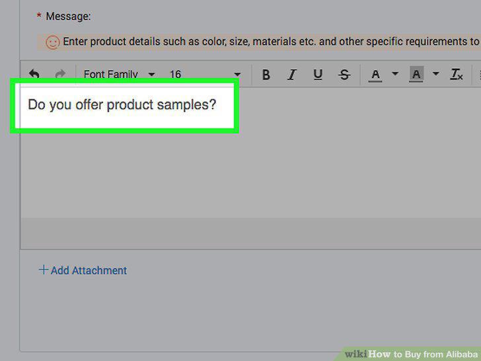Redo the last undone edit

(60, 74)
